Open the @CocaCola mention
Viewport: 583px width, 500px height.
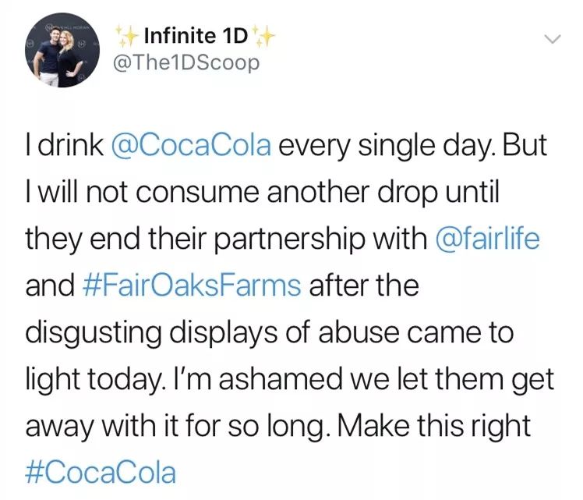pos(191,145)
